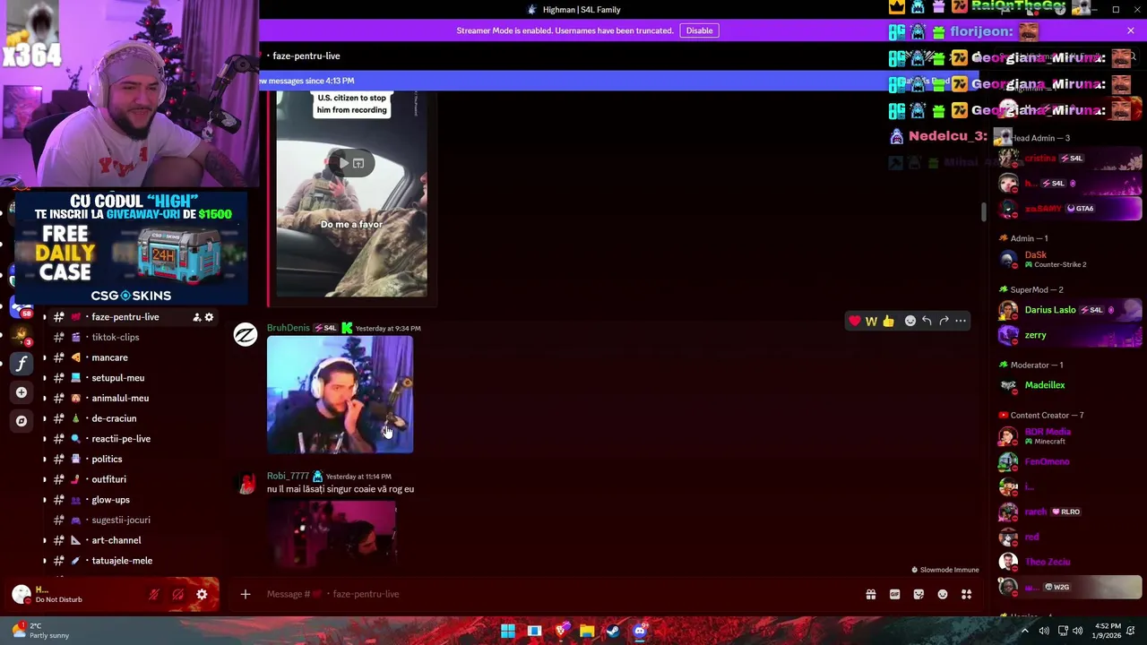This screenshot has height=645, width=1147.
Task: Open the server with f logo
Action: tap(22, 364)
